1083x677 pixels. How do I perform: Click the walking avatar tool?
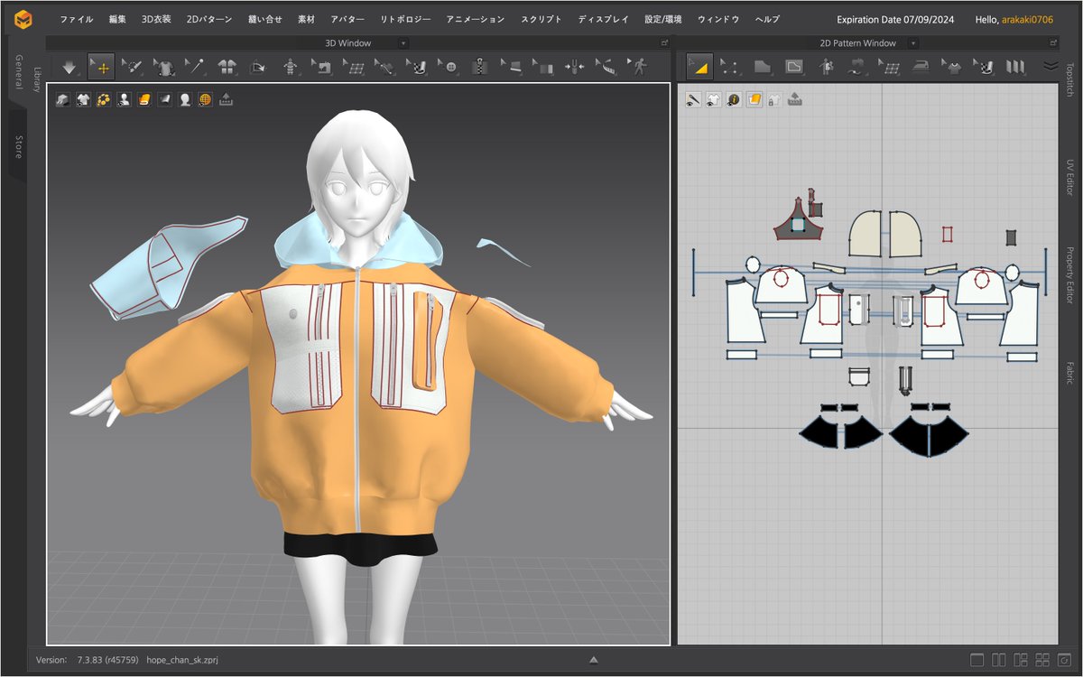pos(639,67)
